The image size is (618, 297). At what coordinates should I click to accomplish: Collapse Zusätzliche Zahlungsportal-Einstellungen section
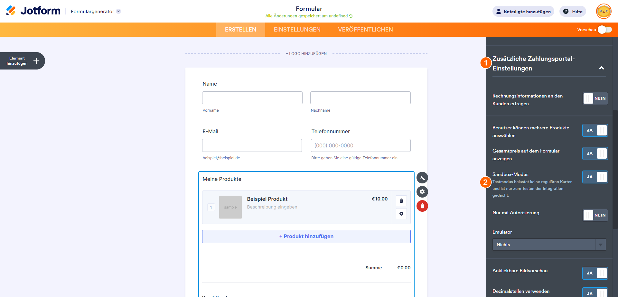tap(601, 68)
